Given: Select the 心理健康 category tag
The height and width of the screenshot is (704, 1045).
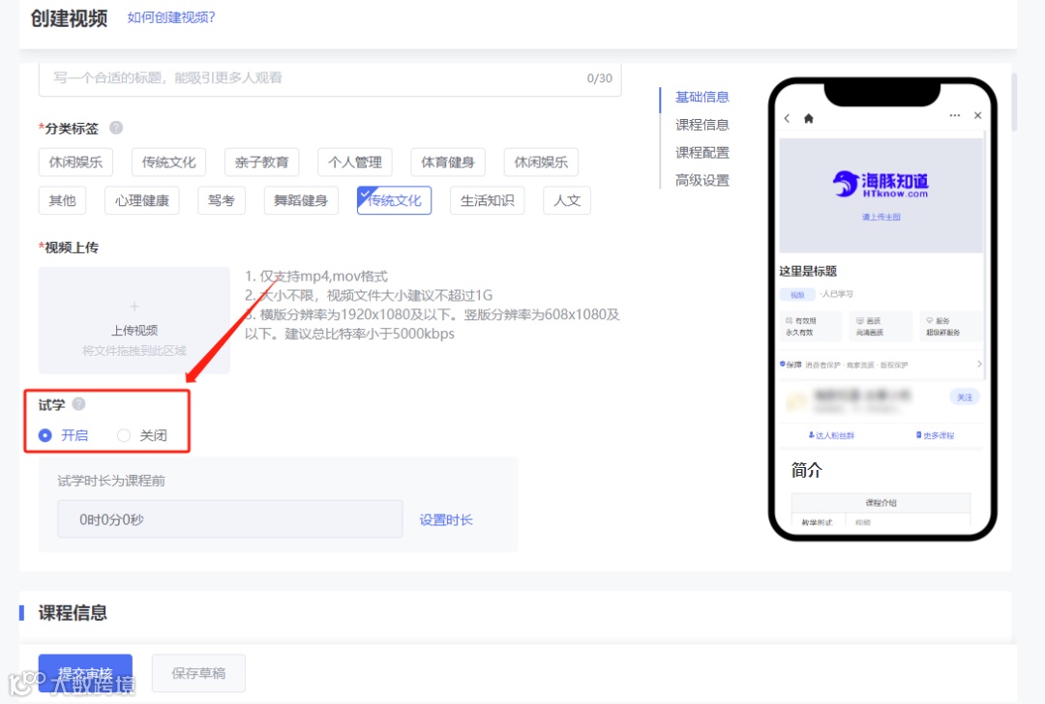Looking at the screenshot, I should [x=142, y=200].
